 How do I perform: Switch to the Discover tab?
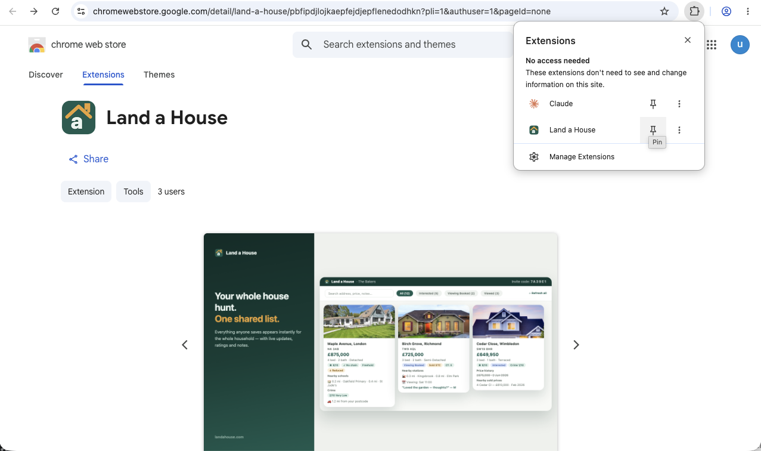point(46,75)
